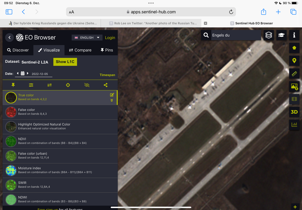Viewport: 302px width, 210px height.
Task: Open the image download tool
Action: click(294, 86)
